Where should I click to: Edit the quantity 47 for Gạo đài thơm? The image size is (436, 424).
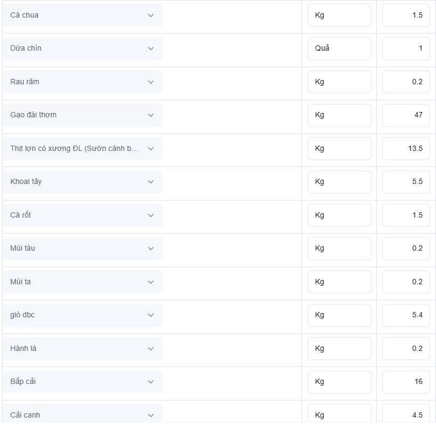click(x=406, y=115)
